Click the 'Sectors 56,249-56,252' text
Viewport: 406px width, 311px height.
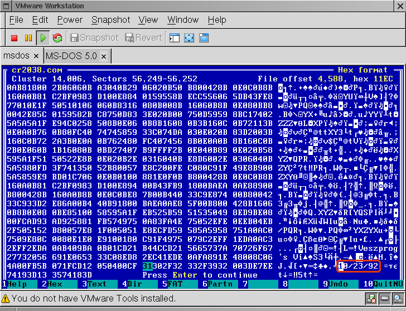pos(144,79)
